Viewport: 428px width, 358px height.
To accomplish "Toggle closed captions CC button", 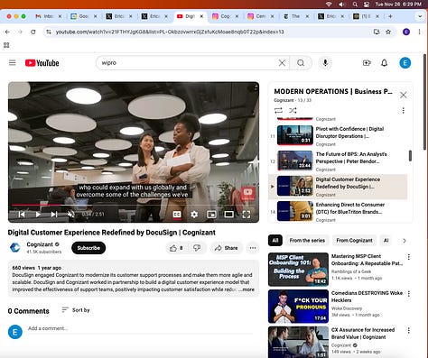I will (177, 214).
